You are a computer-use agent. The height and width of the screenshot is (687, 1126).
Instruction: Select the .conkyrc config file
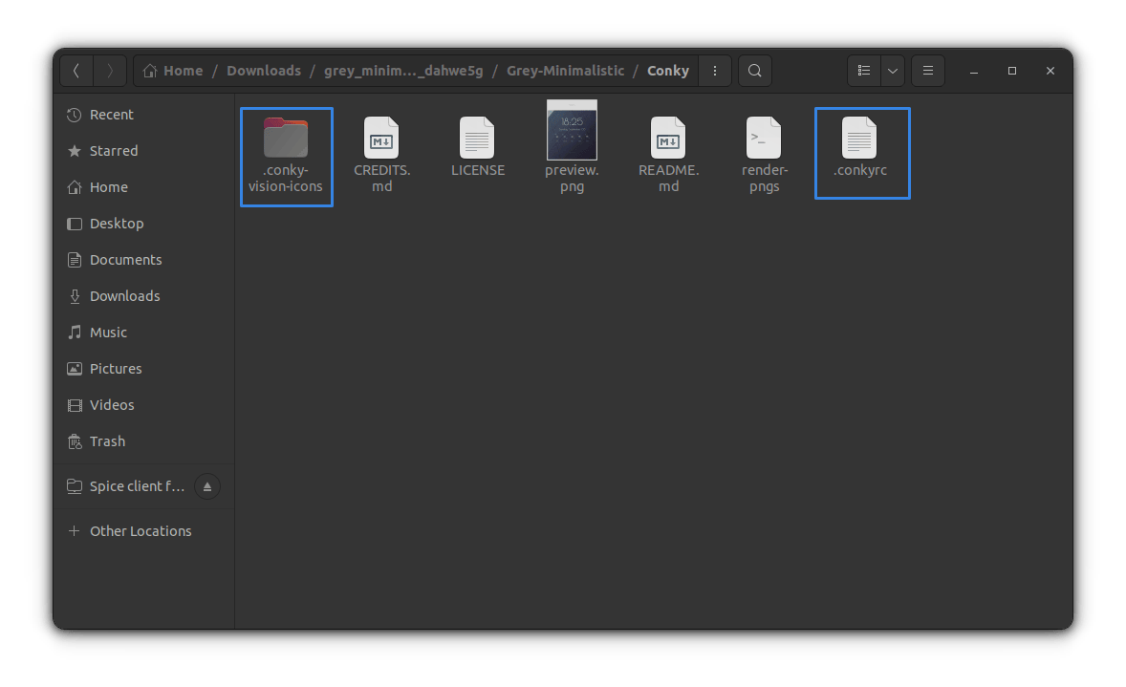(x=859, y=140)
